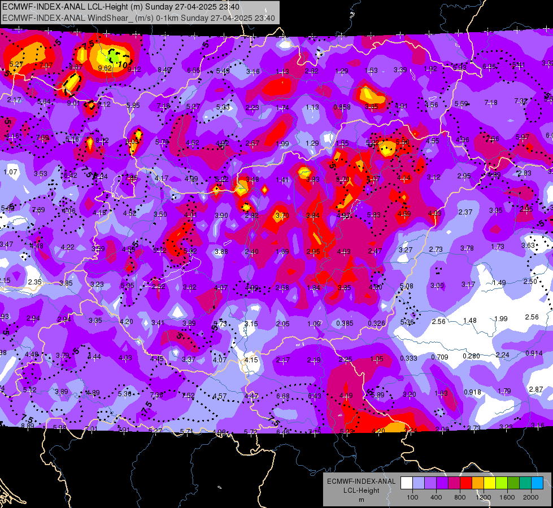Click the data value '0.280'
This screenshot has height=508, width=553.
pos(471,356)
